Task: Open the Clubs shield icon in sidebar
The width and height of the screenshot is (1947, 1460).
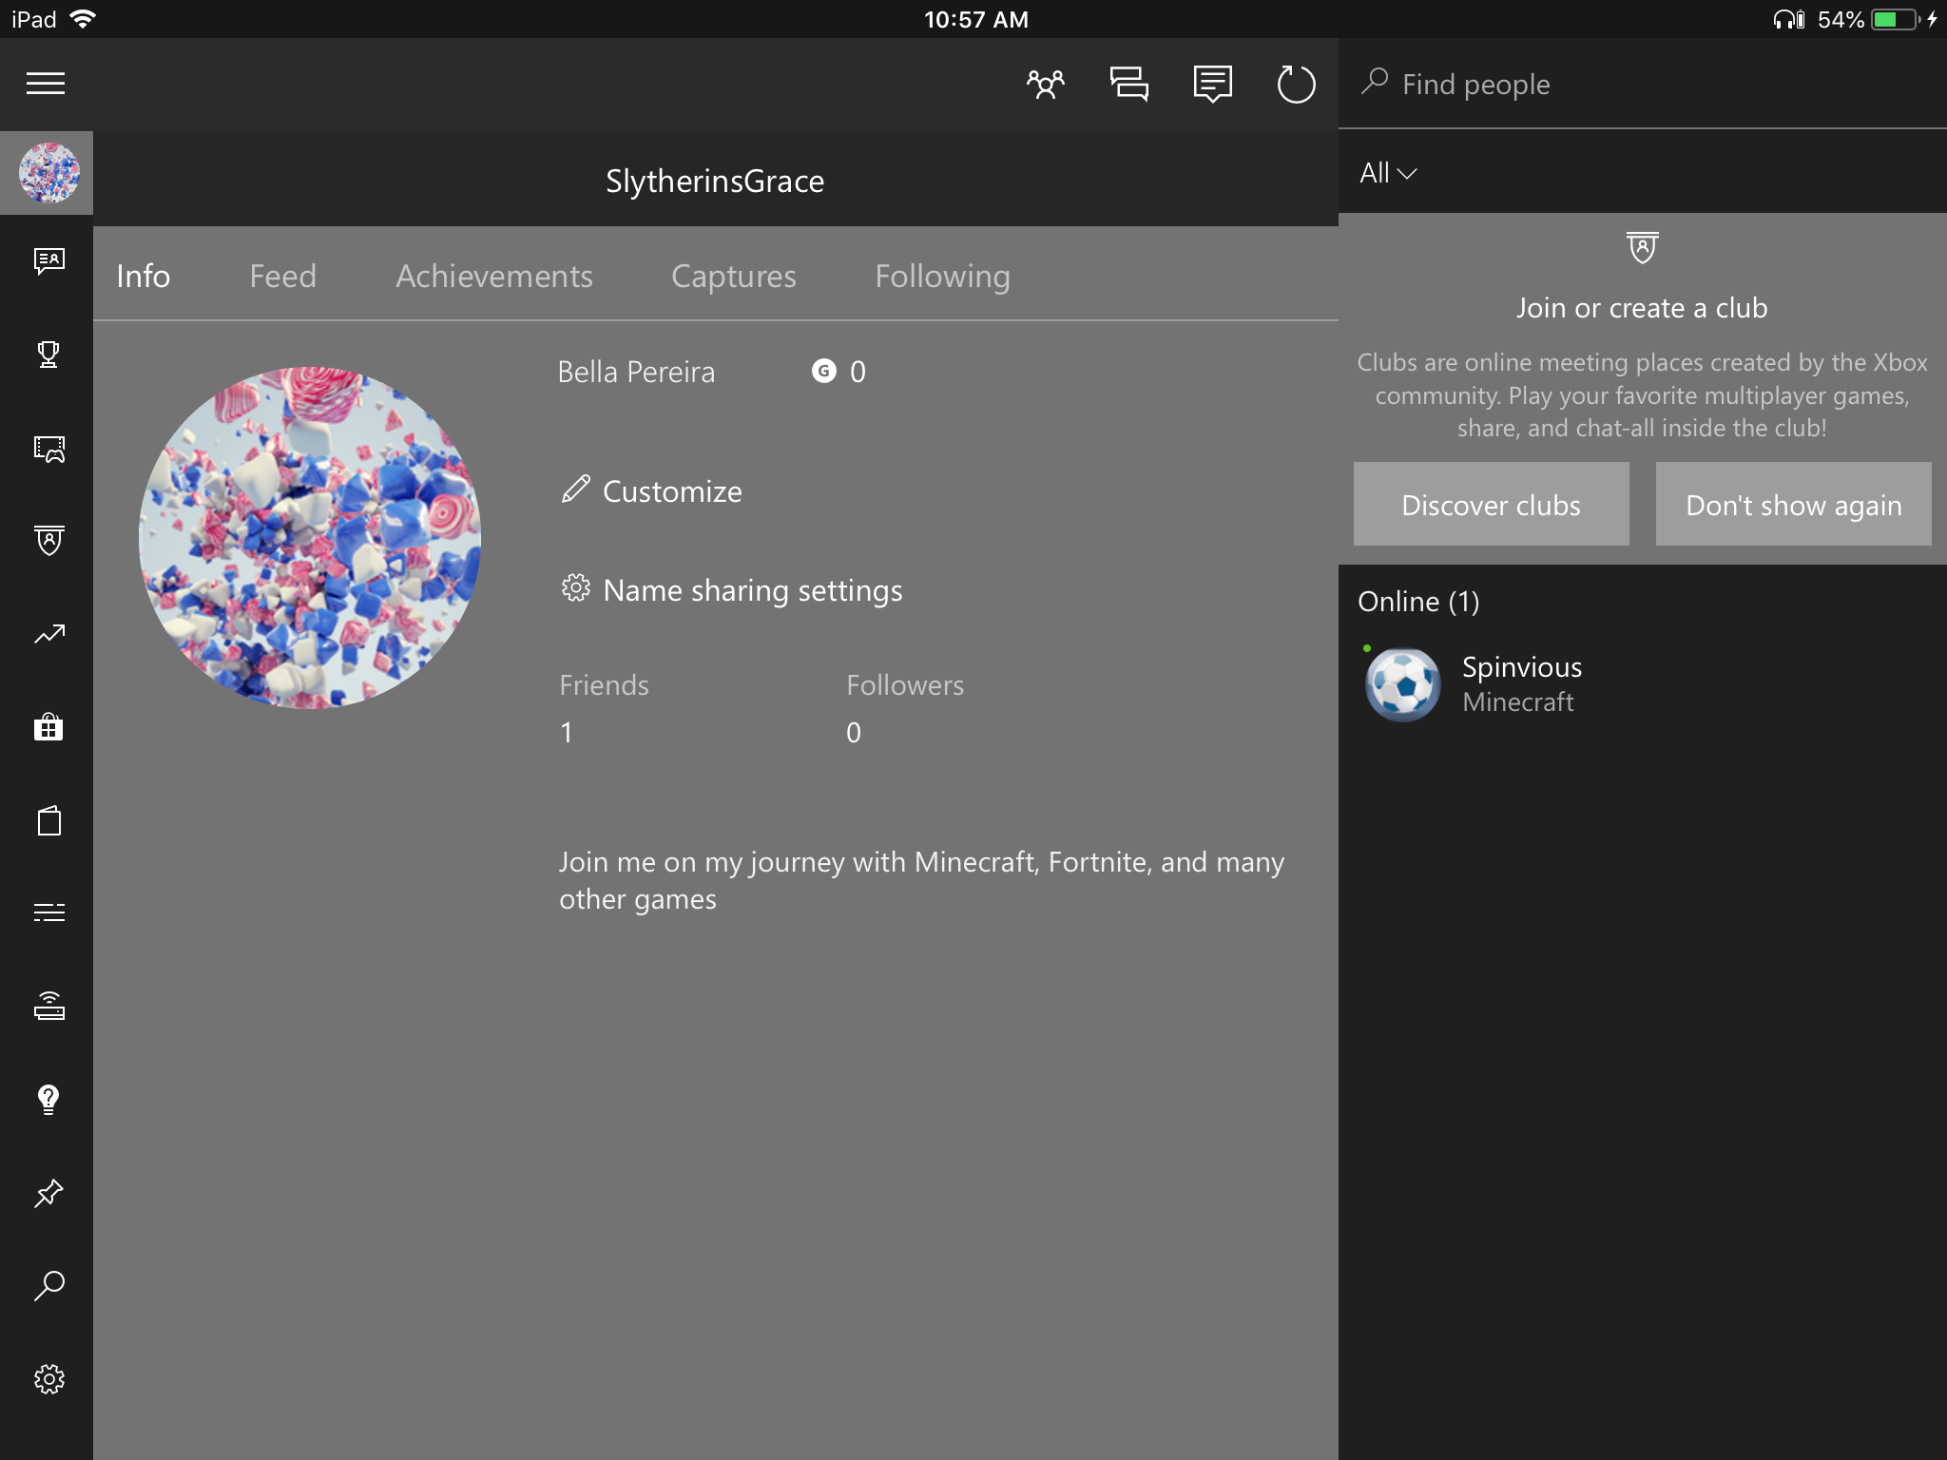Action: [x=48, y=541]
